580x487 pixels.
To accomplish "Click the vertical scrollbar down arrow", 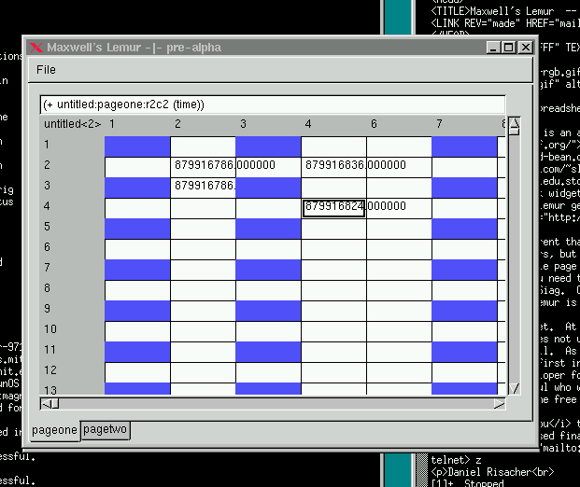I will [513, 386].
